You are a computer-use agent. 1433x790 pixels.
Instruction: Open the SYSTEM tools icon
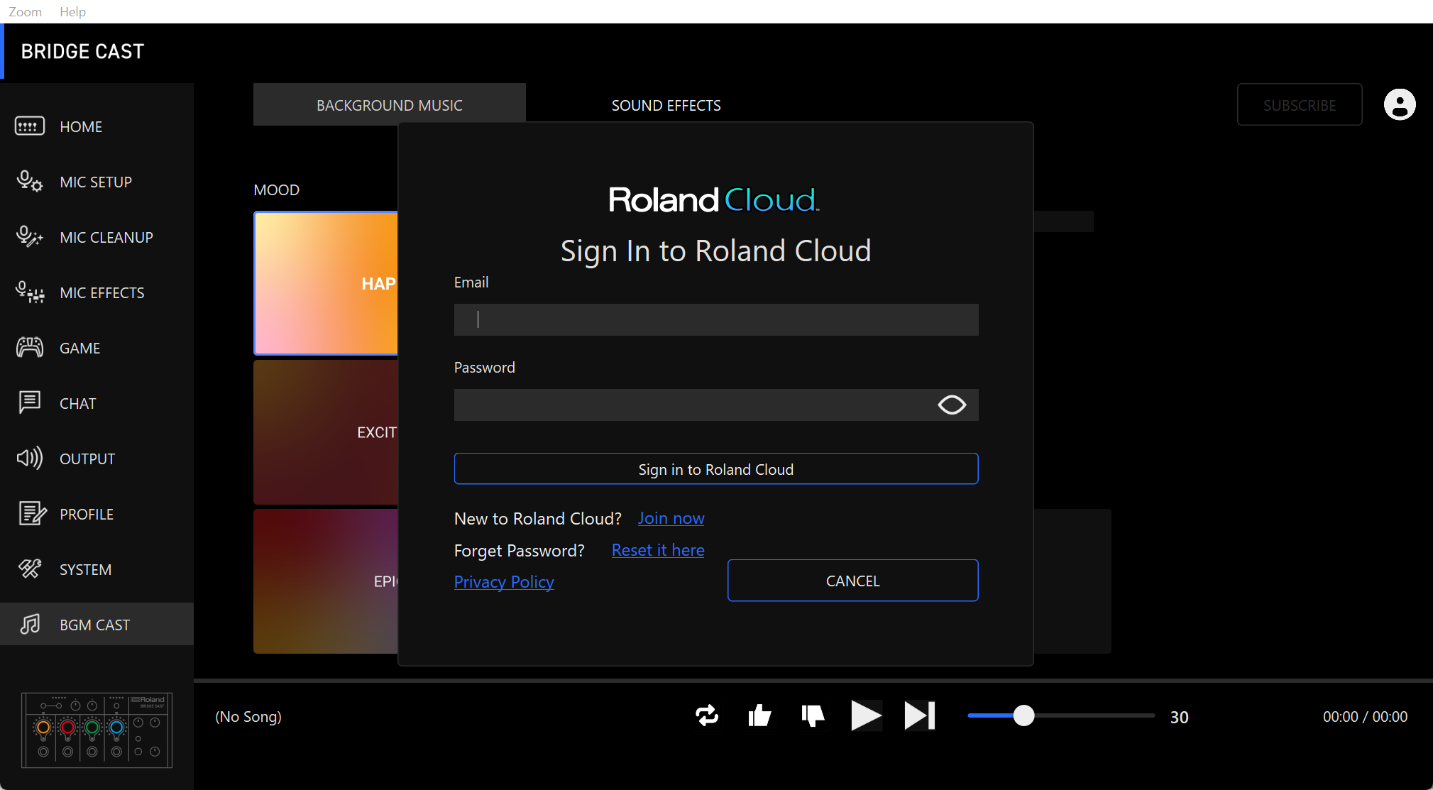pos(30,569)
